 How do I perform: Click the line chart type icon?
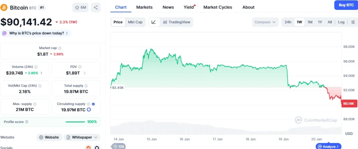tap(154, 22)
